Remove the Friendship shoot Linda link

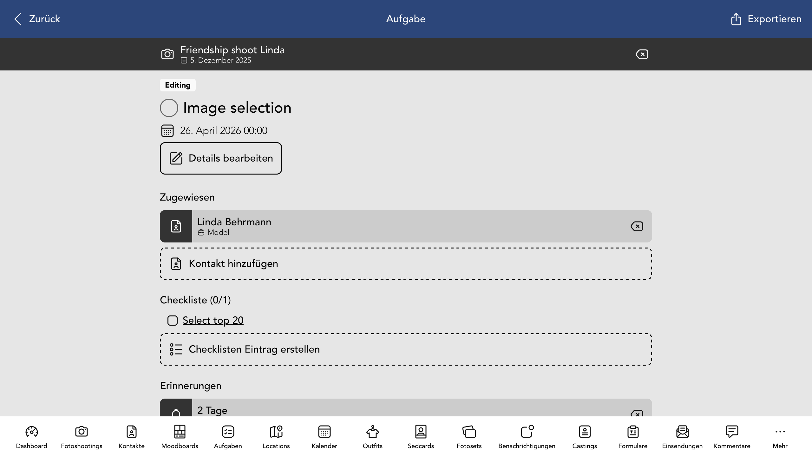pyautogui.click(x=642, y=54)
